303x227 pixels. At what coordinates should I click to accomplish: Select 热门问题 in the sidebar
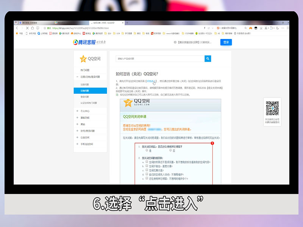(x=85, y=70)
